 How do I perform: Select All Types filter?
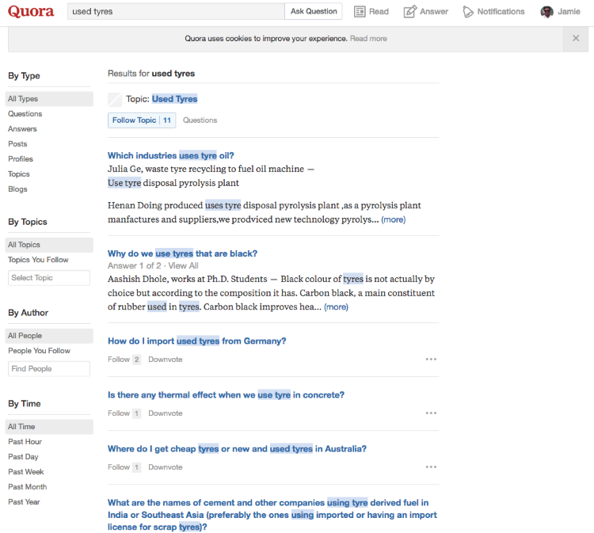pyautogui.click(x=49, y=99)
